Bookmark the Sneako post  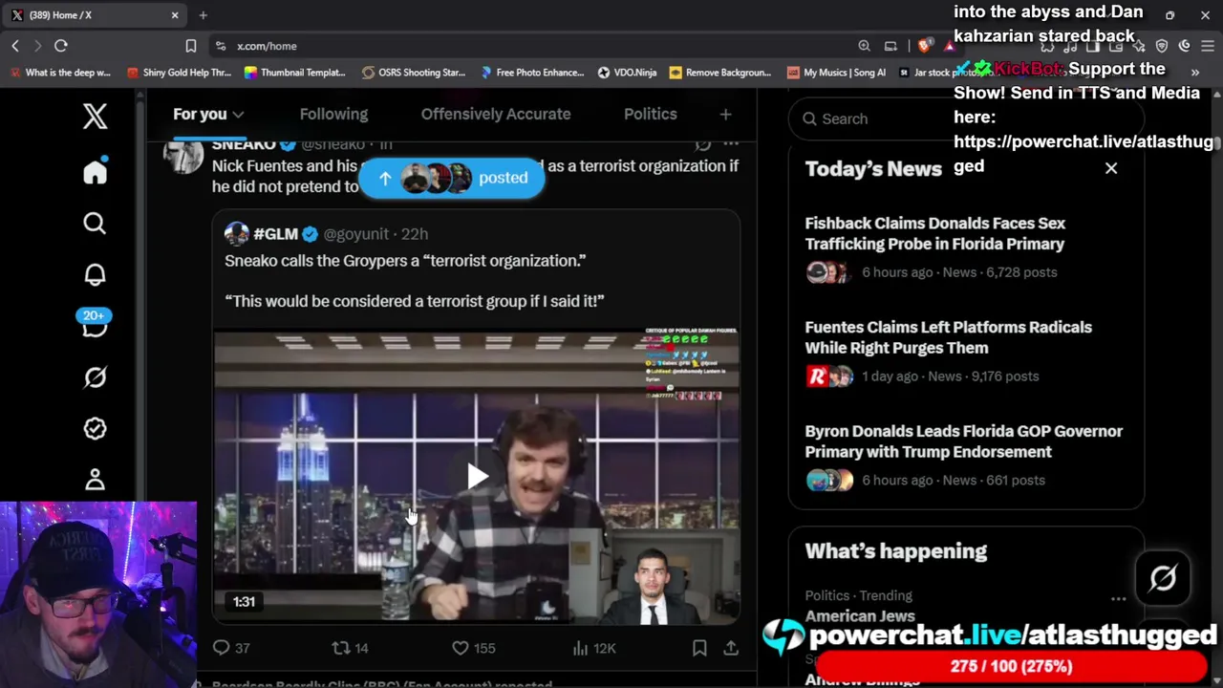[699, 648]
